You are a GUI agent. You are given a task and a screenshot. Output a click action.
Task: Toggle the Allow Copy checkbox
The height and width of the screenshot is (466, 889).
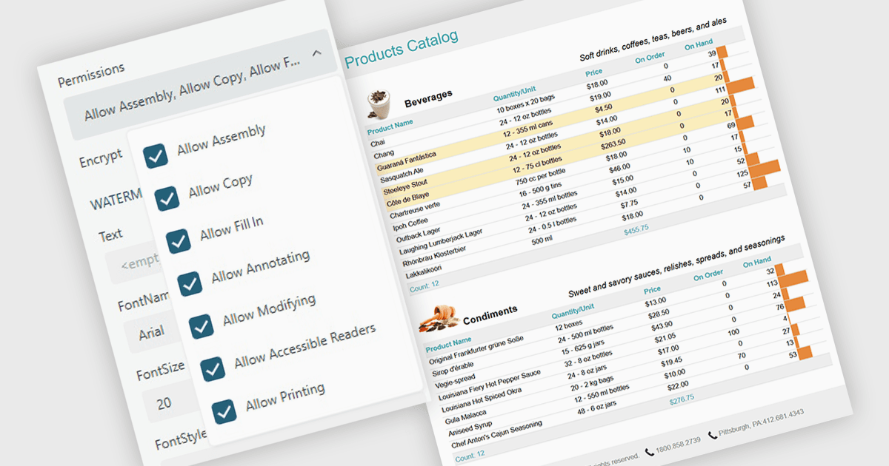(167, 198)
